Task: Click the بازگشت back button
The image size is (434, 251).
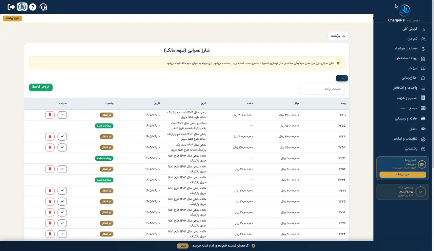Action: point(338,36)
